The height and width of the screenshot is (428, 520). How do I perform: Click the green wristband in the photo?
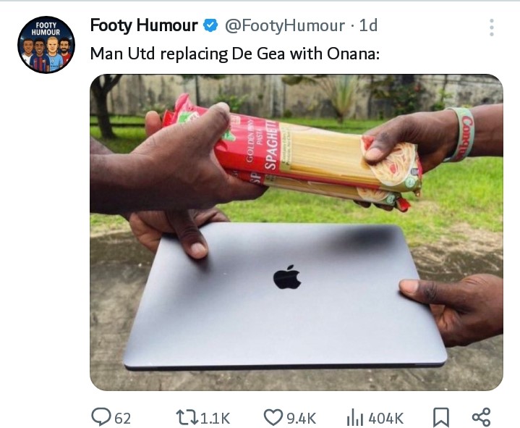tap(462, 135)
